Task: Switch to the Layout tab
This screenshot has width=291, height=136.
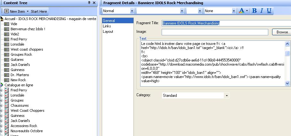Action: (108, 32)
